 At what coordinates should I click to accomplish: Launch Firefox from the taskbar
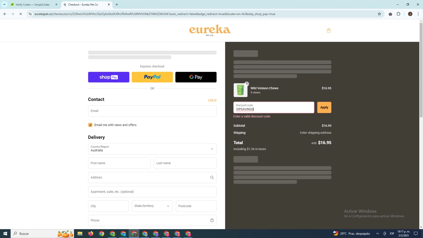click(x=91, y=233)
